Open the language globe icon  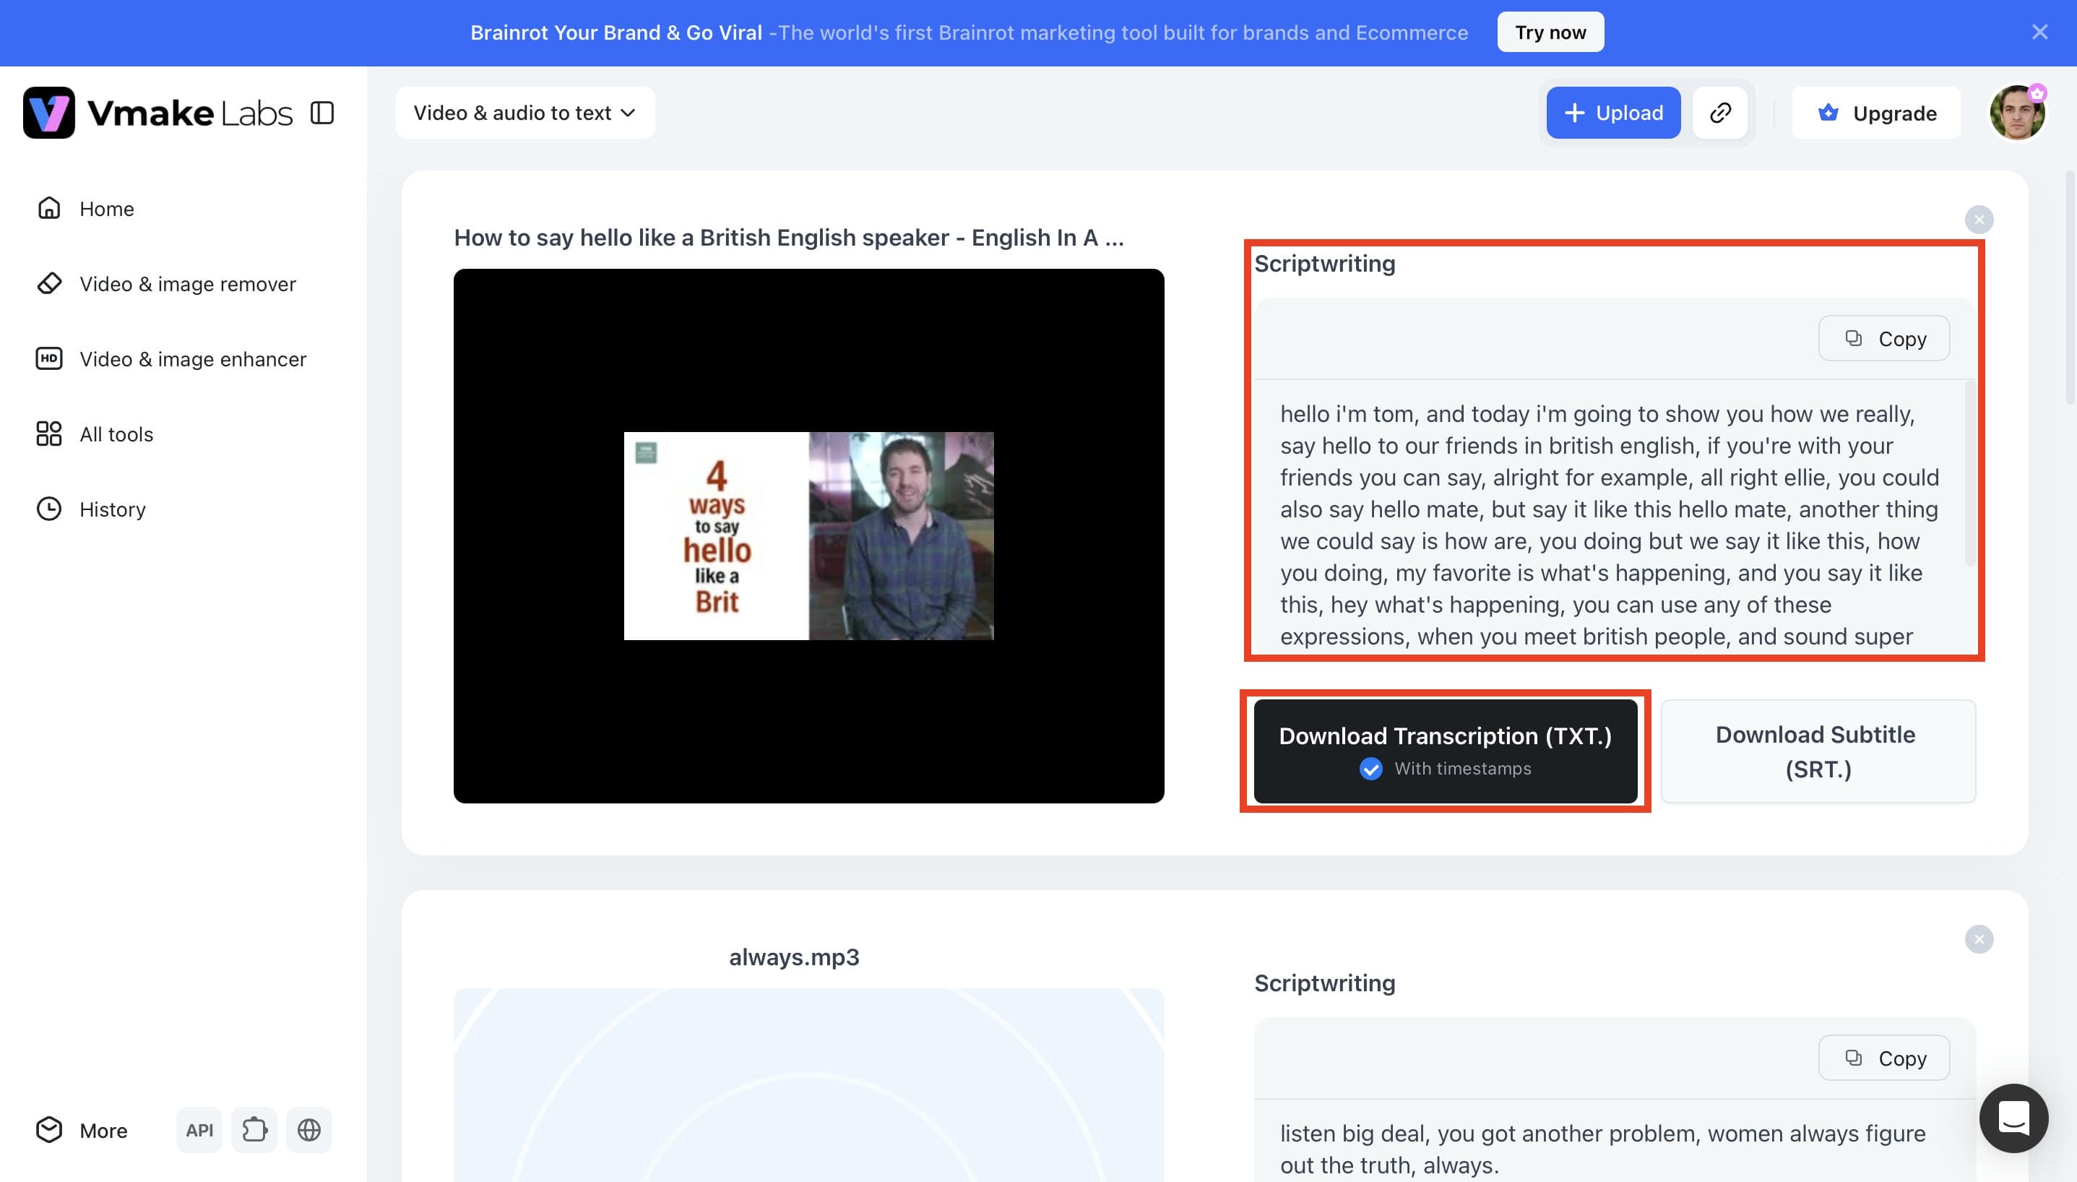coord(309,1129)
